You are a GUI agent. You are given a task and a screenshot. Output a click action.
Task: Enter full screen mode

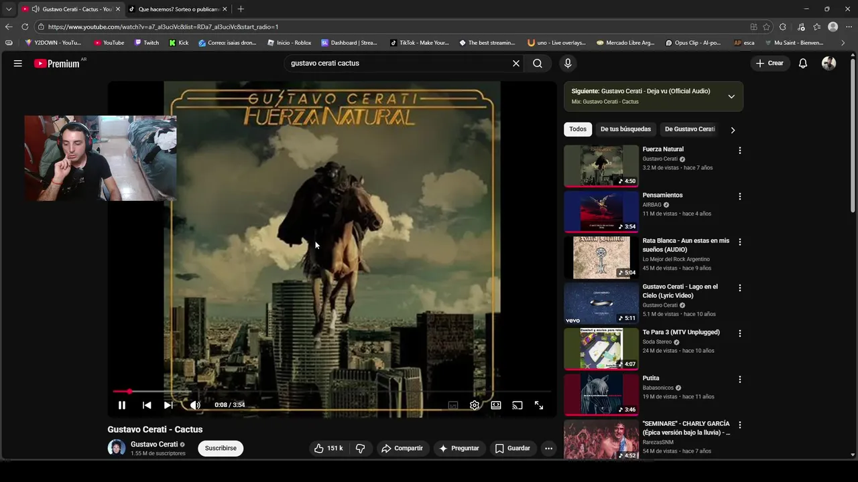539,405
